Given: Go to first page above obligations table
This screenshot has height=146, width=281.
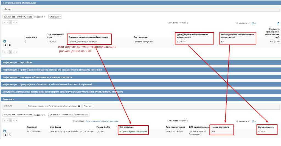Looking at the screenshot, I should [4, 22].
